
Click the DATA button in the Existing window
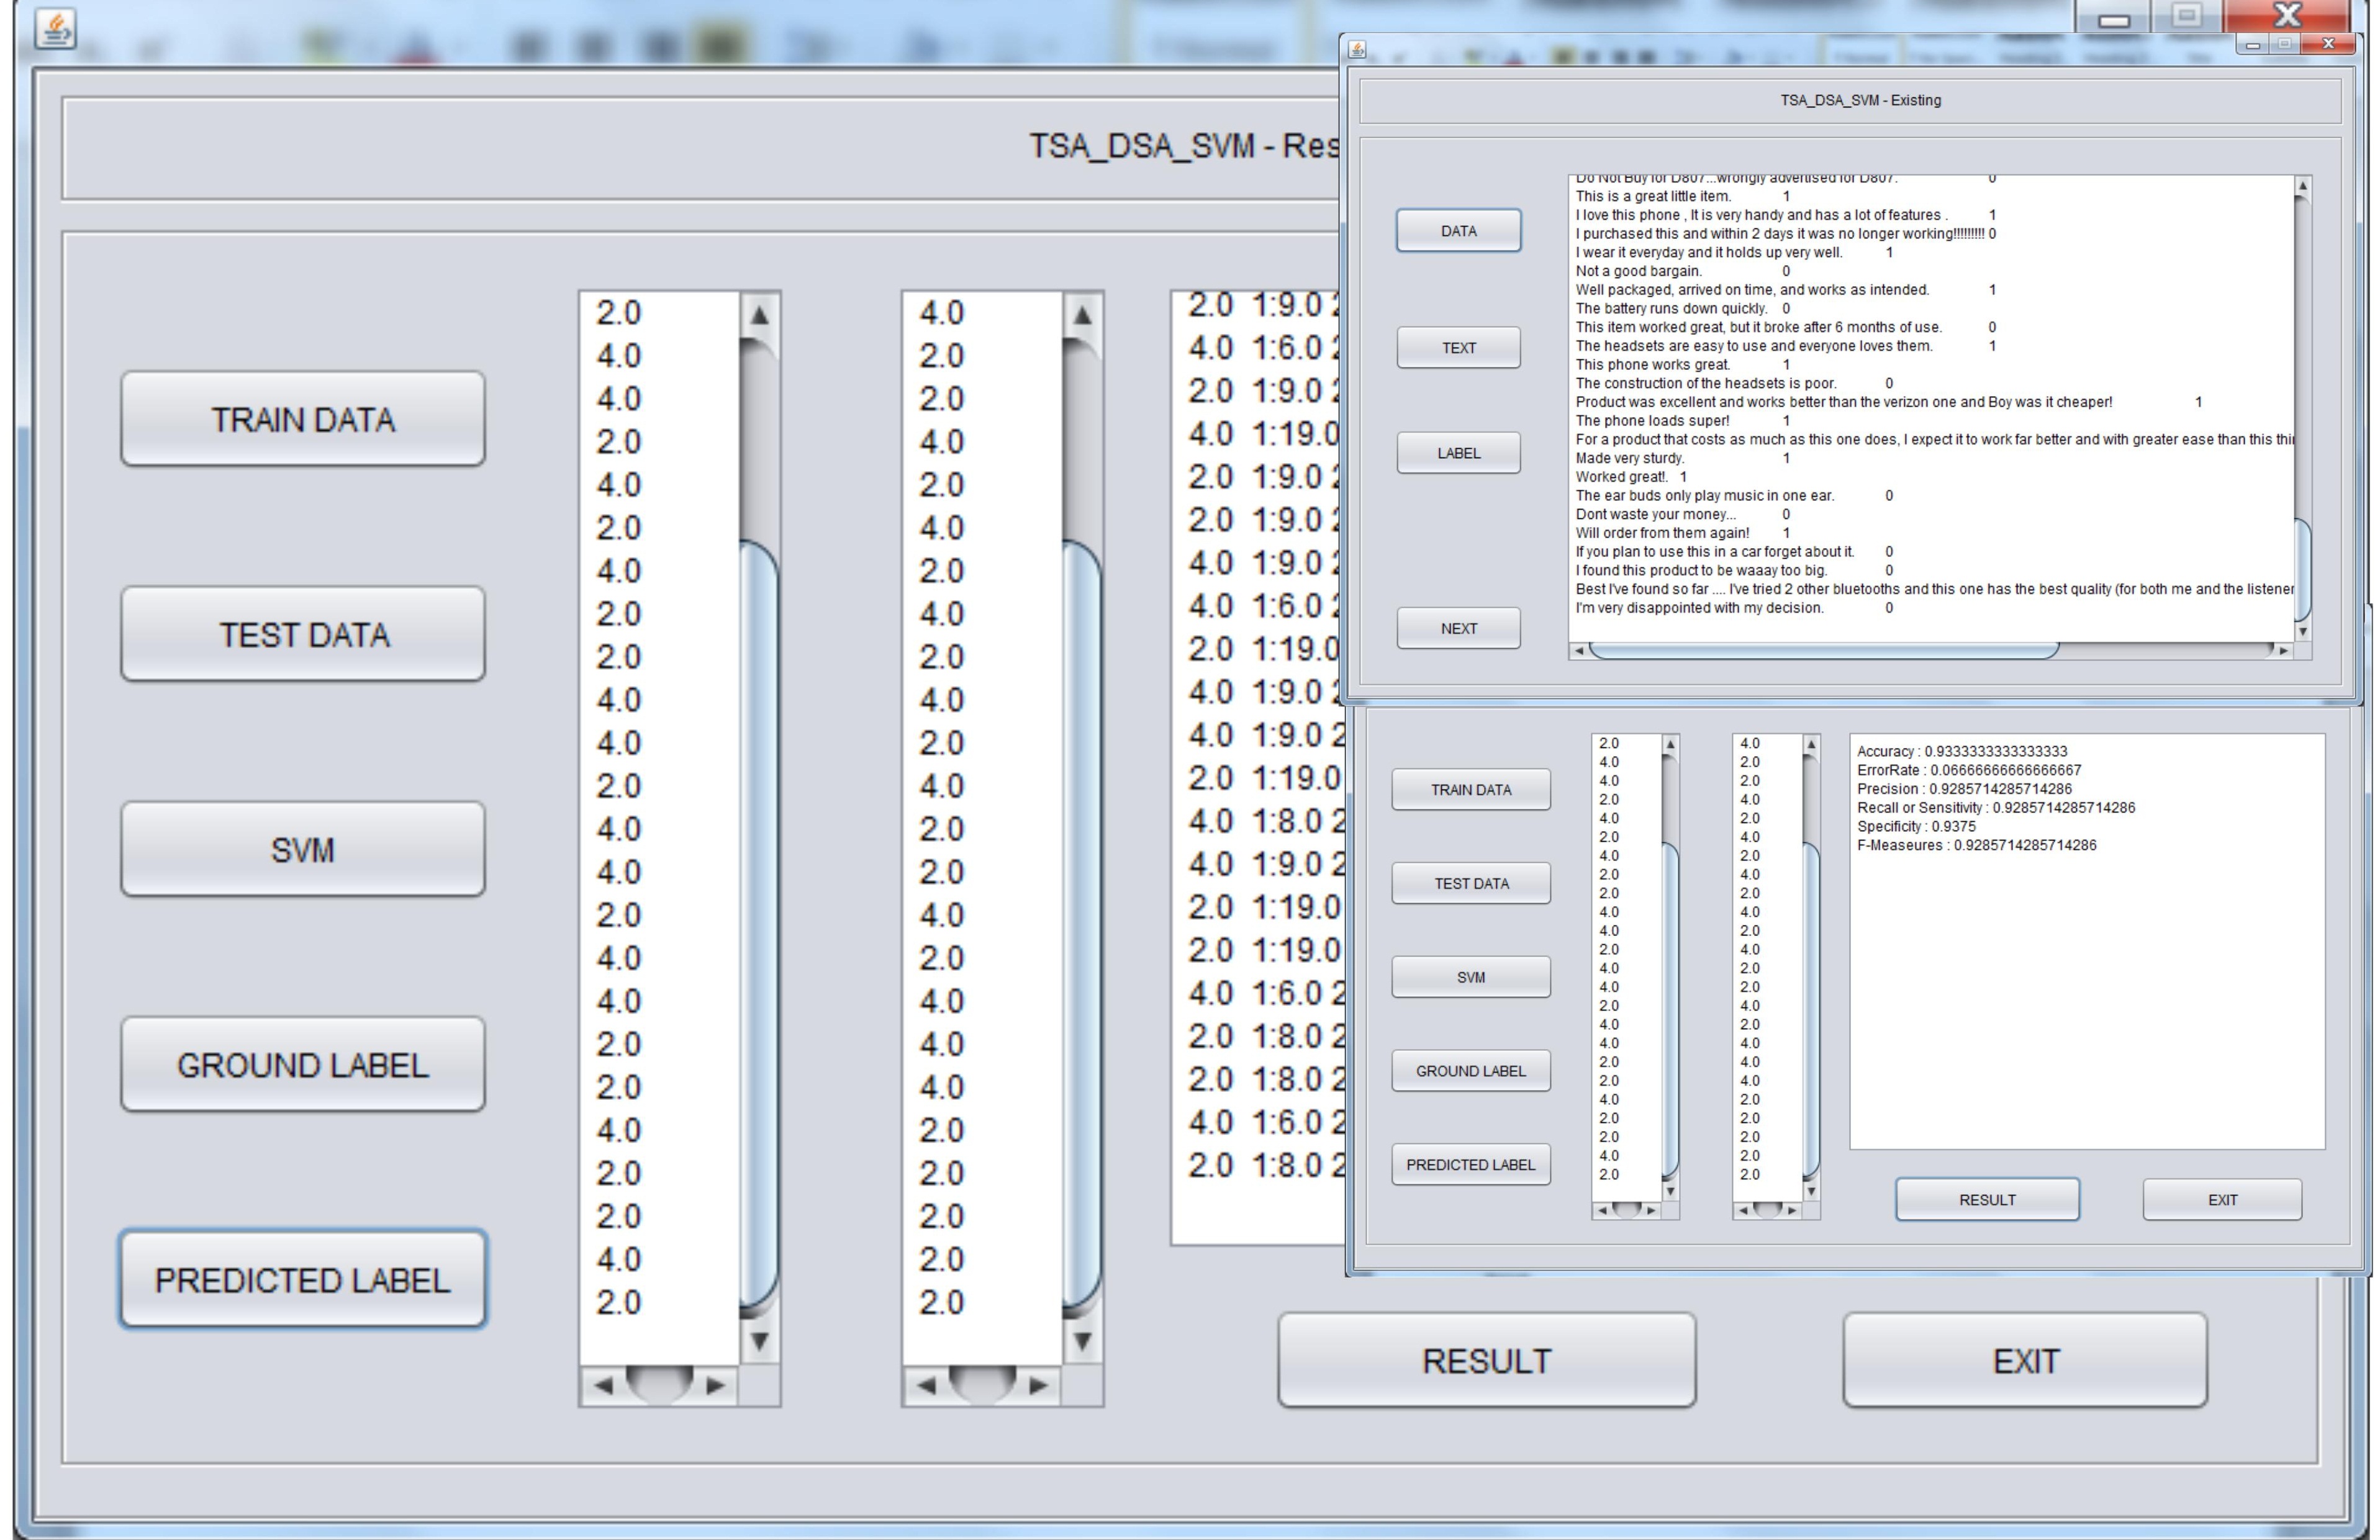point(1458,230)
